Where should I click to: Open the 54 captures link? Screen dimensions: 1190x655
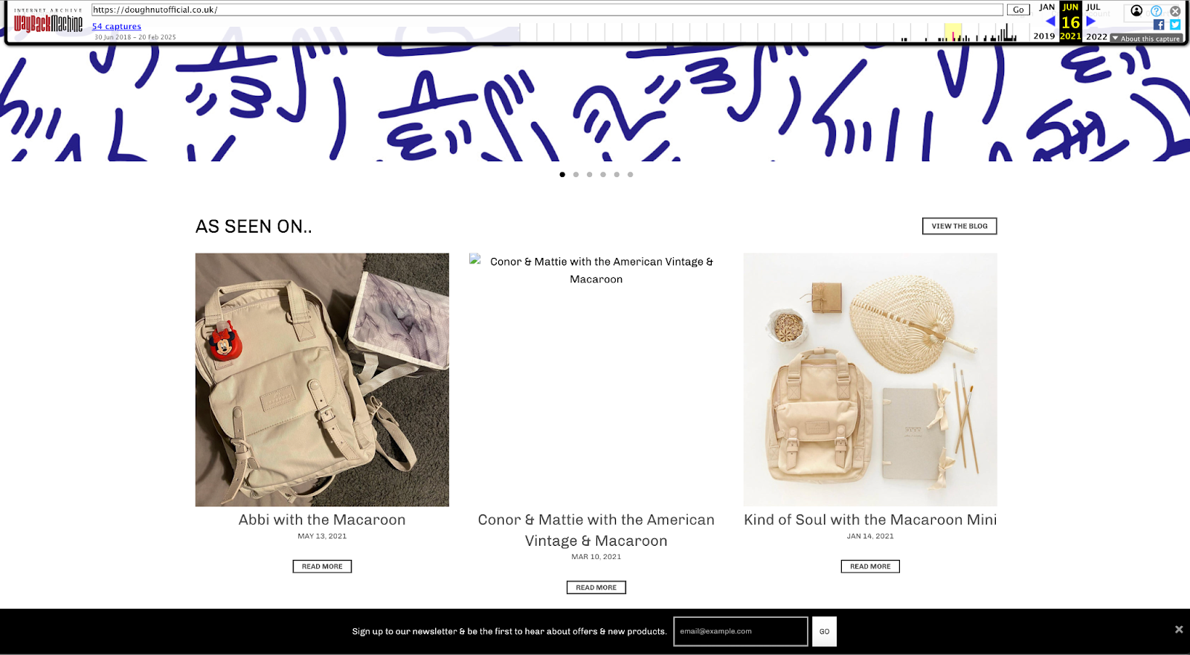pyautogui.click(x=117, y=26)
